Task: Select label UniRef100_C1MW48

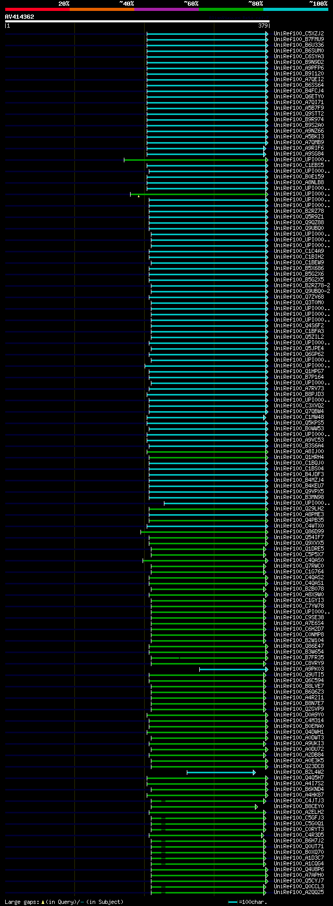Action: (299, 417)
